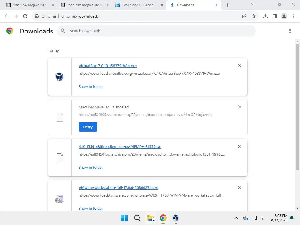
Task: Open VirtualBox-7.0.10-158379-Win.exe file link
Action: pyautogui.click(x=108, y=66)
